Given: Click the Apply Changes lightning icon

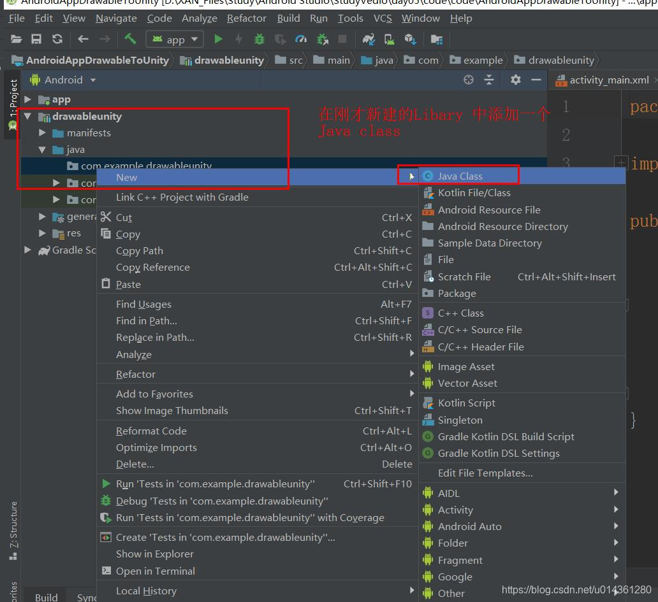Looking at the screenshot, I should click(x=238, y=39).
